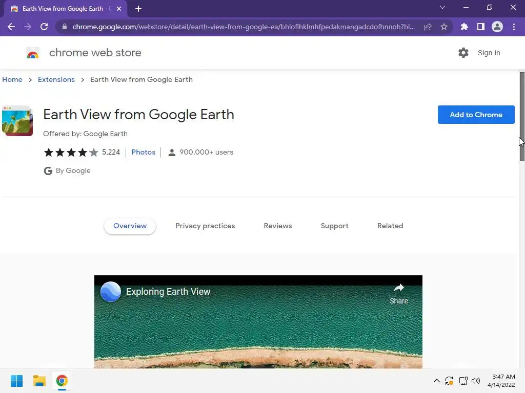Viewport: 525px width, 393px height.
Task: Click the By Google badge
Action: [67, 171]
